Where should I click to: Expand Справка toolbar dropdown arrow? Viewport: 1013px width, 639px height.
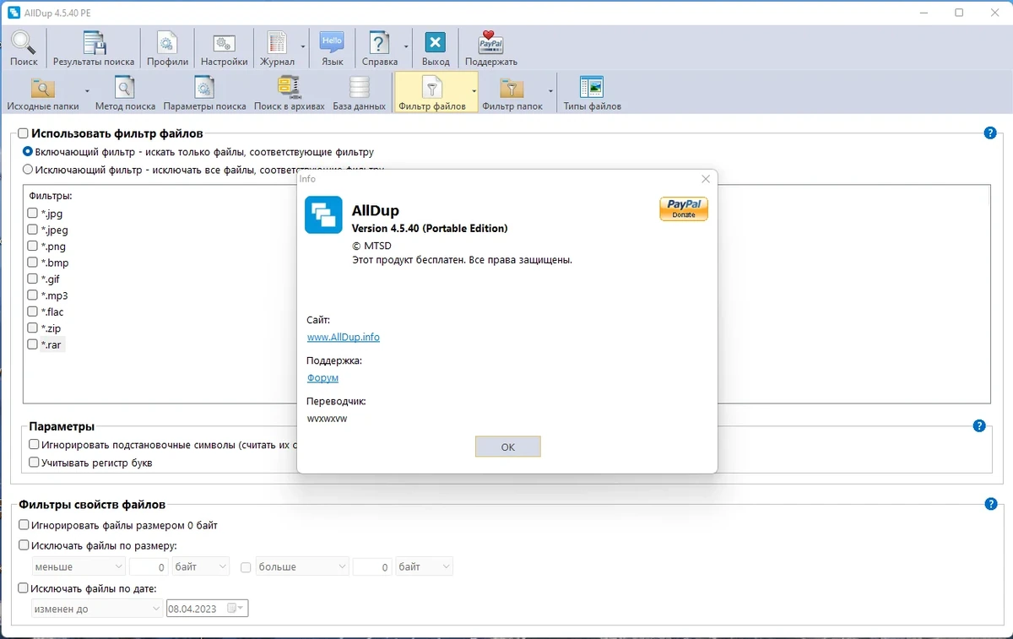406,47
